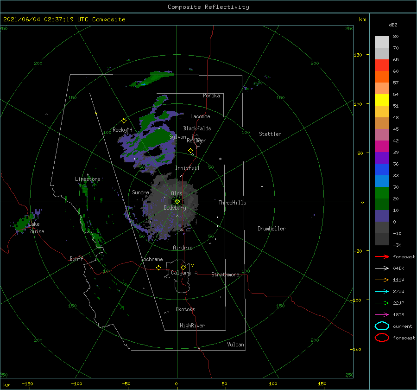Viewport: 417px width, 390px height.
Task: Click the white 04DK arrow legend icon
Action: click(x=382, y=268)
